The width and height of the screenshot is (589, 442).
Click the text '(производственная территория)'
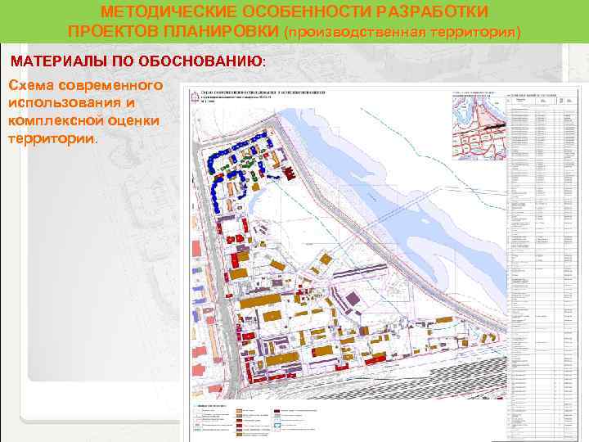coord(402,32)
